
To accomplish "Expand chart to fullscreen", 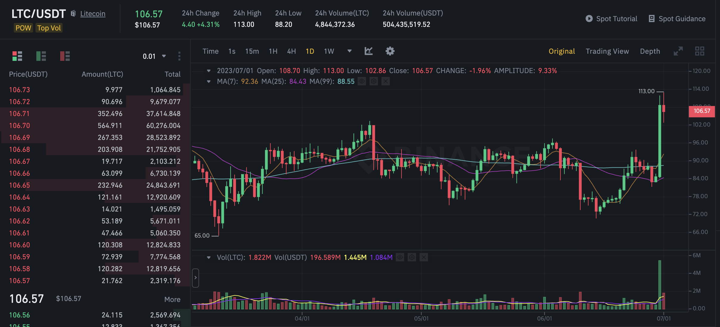I will point(678,51).
